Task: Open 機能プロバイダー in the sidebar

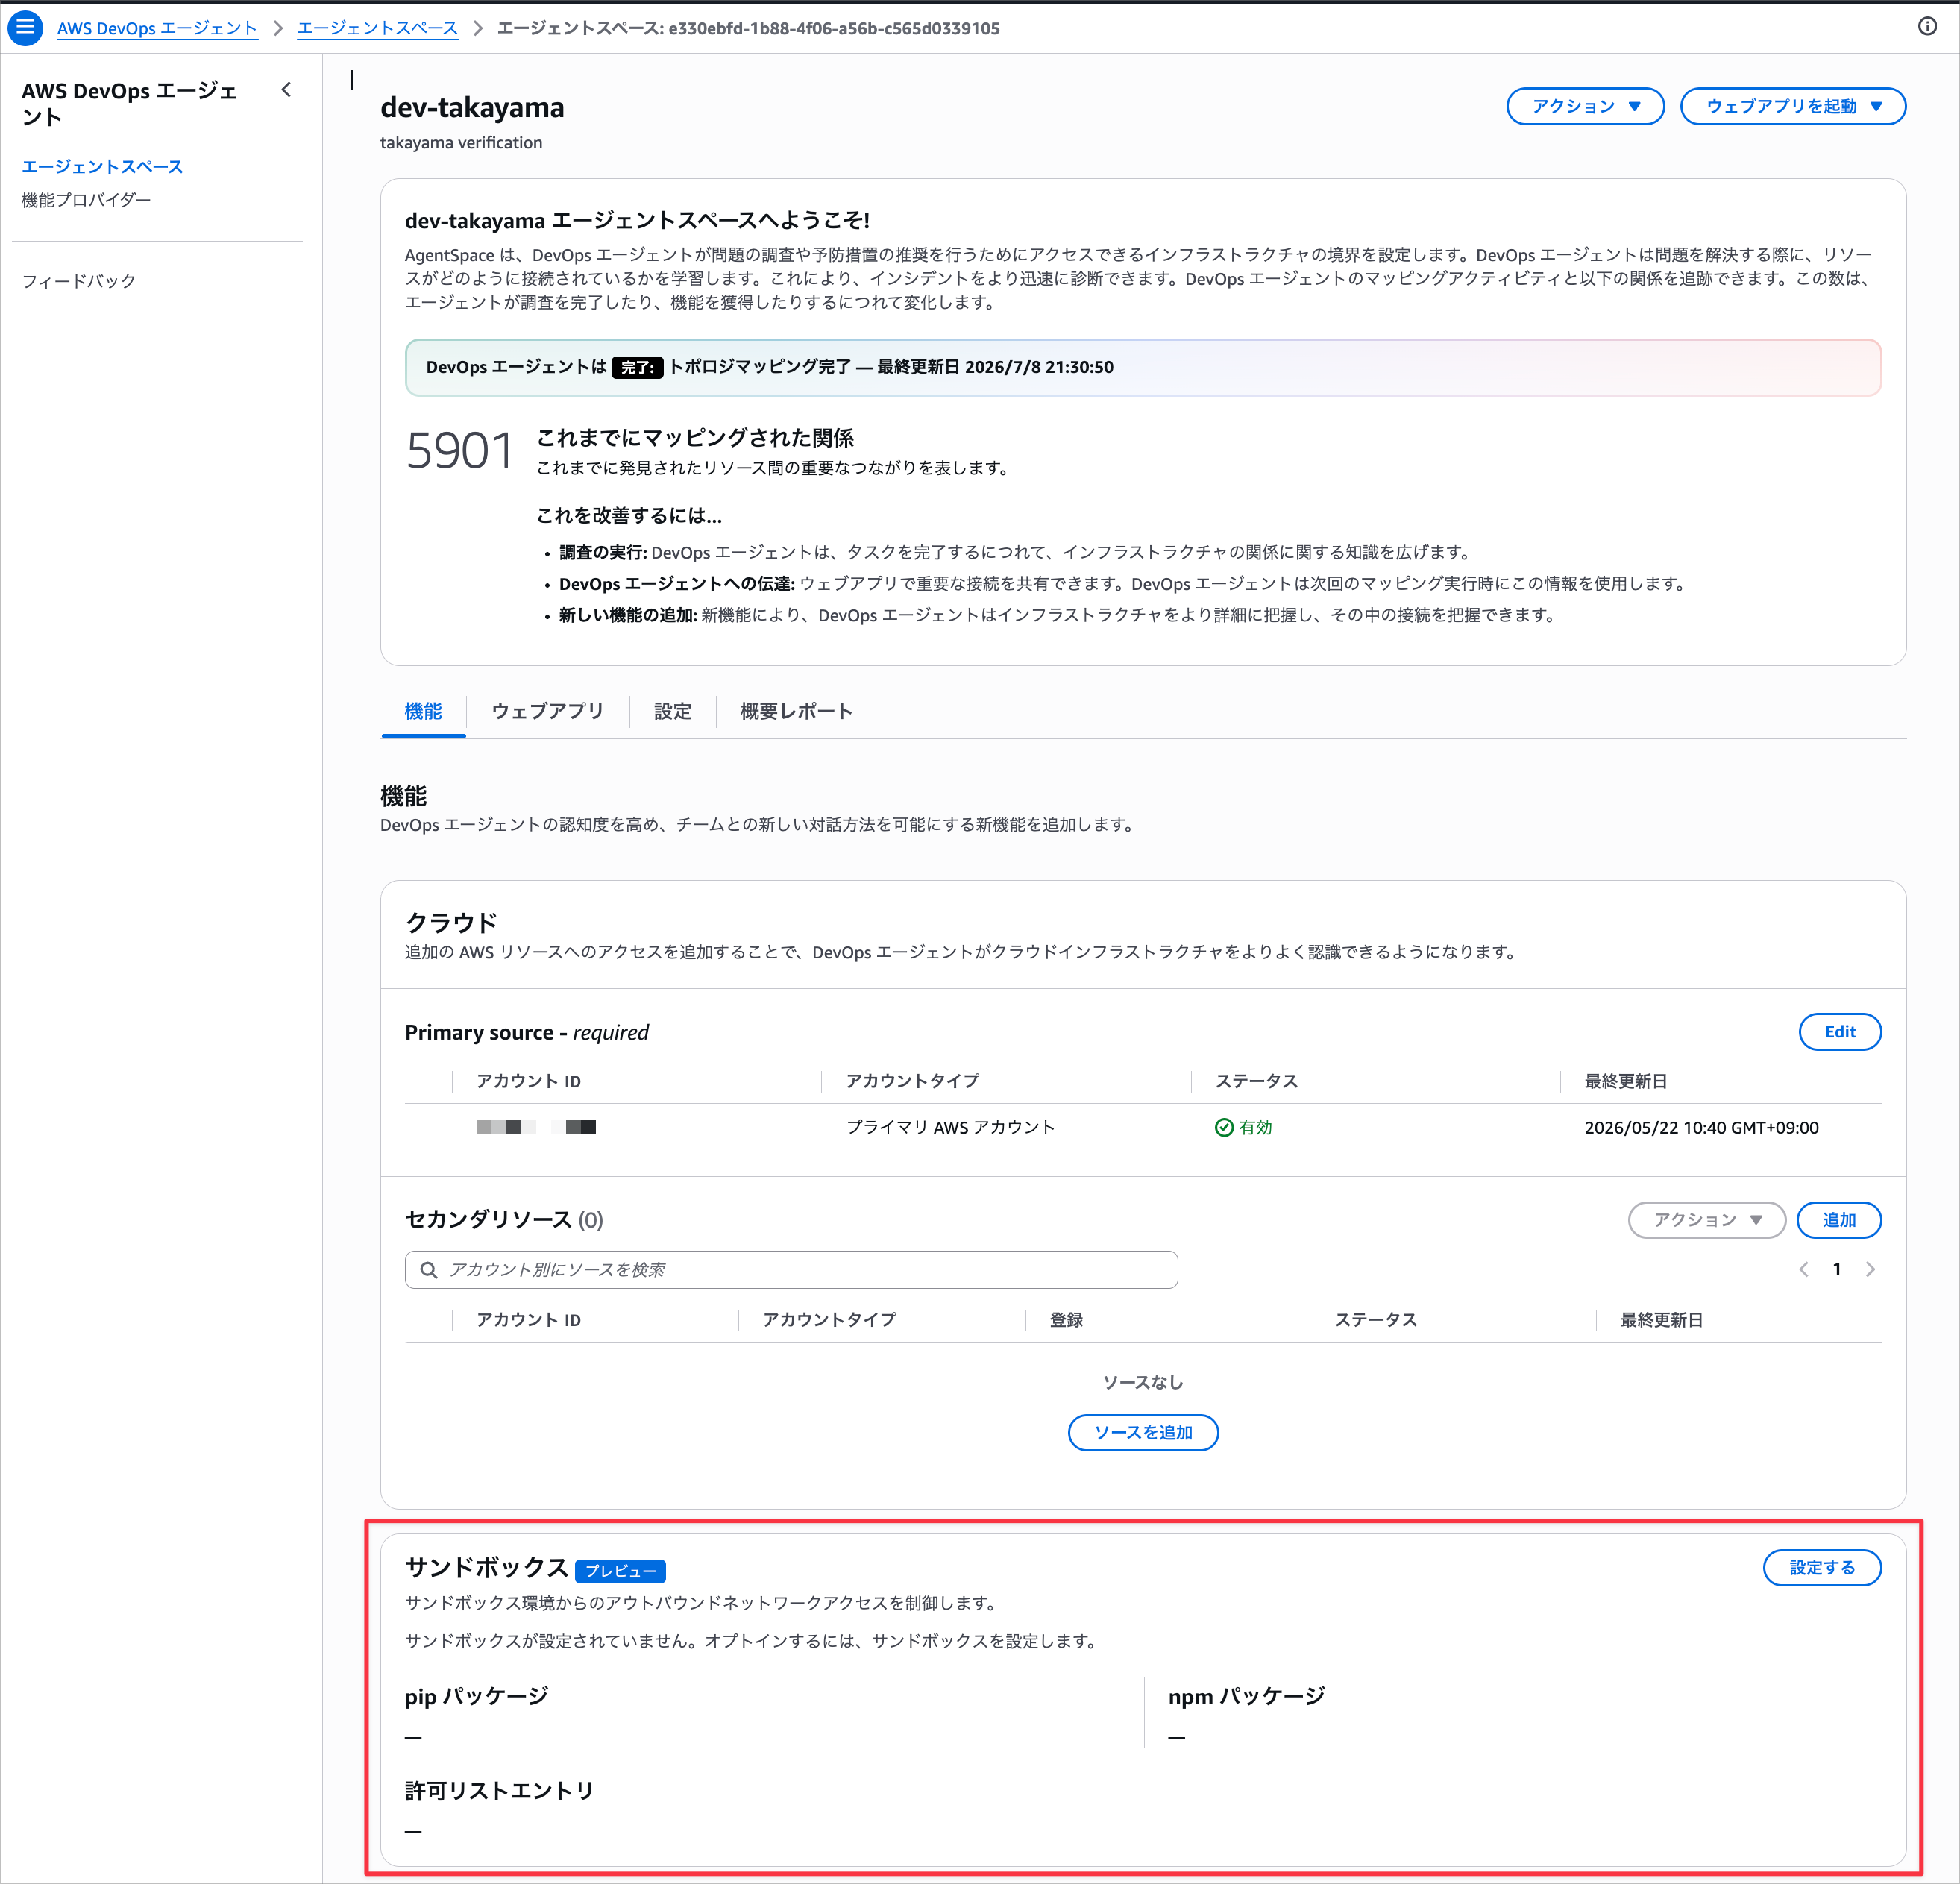Action: (x=86, y=200)
